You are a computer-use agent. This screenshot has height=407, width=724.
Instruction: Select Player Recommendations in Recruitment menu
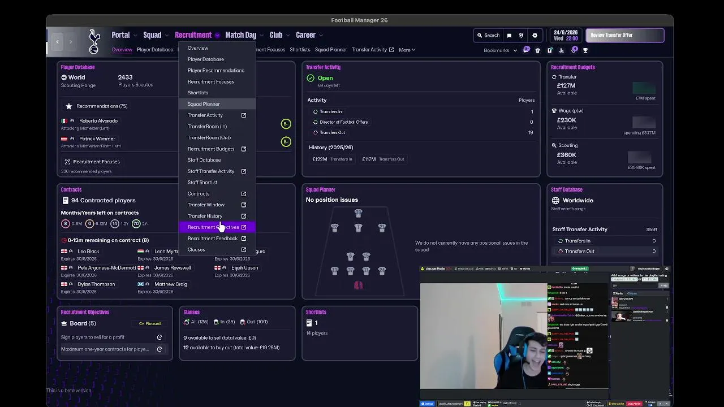click(217, 70)
